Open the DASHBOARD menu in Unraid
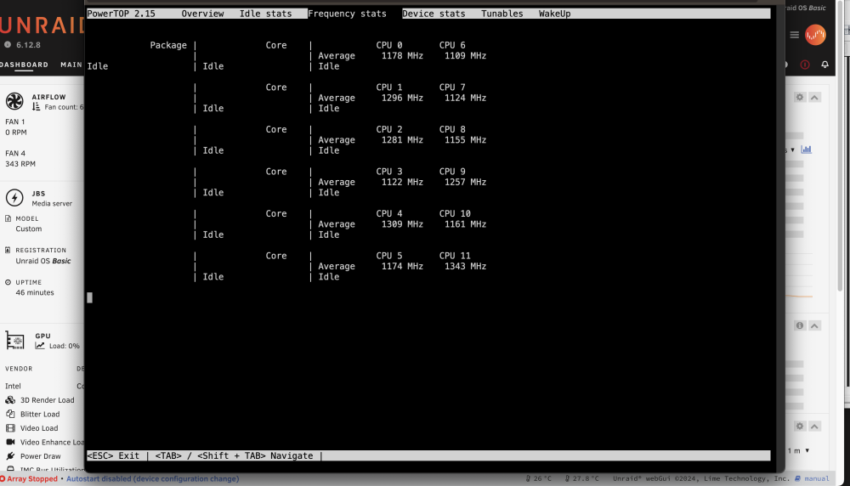The height and width of the screenshot is (486, 850). pos(24,65)
